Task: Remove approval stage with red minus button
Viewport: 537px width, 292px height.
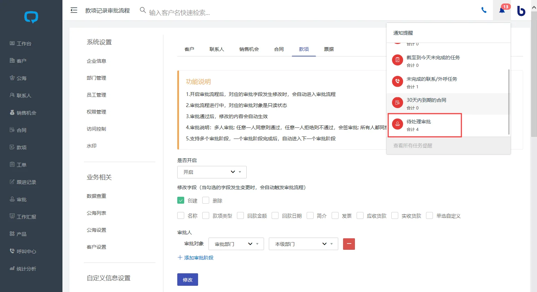Action: [349, 244]
